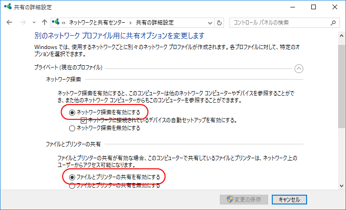Click ネットワークと共有センター breadcrumb
Screen dimensions: 346x210
pos(97,23)
